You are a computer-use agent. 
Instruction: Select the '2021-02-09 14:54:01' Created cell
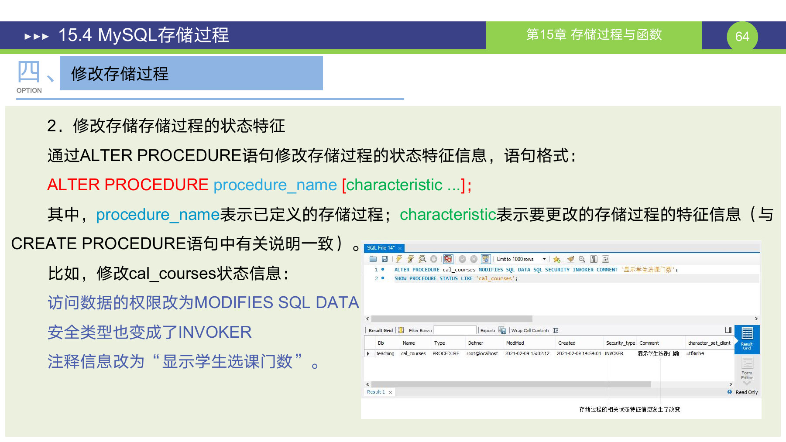(579, 353)
